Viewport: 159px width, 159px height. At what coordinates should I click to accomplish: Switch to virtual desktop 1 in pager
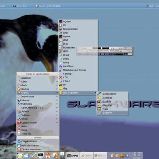coord(62,154)
